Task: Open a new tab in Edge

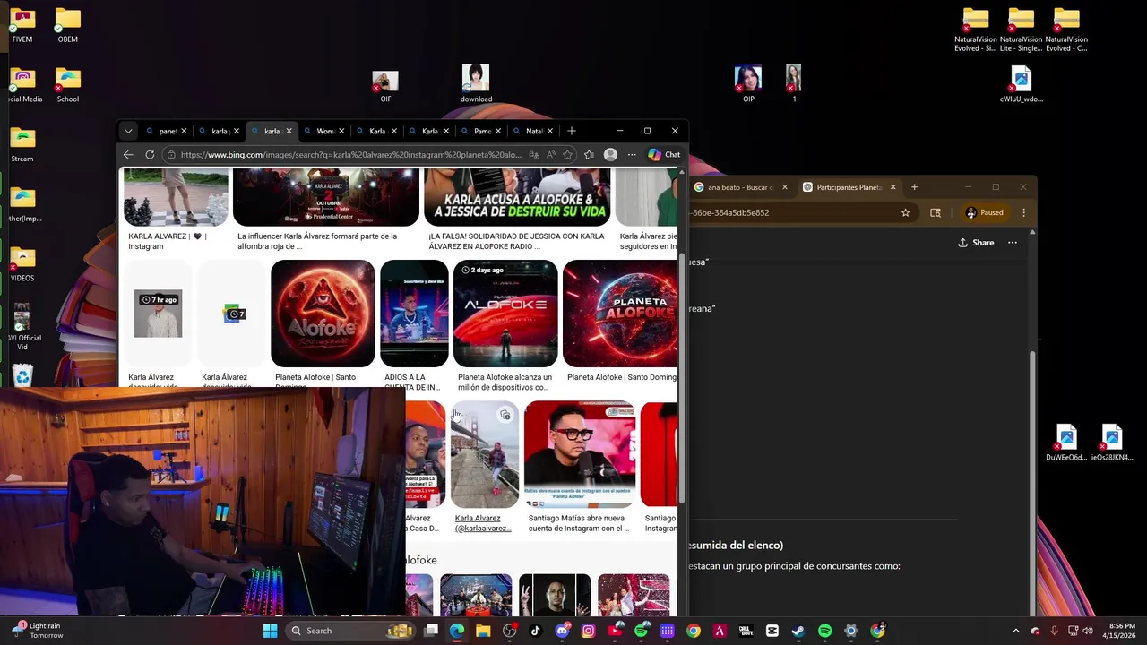Action: pyautogui.click(x=571, y=131)
